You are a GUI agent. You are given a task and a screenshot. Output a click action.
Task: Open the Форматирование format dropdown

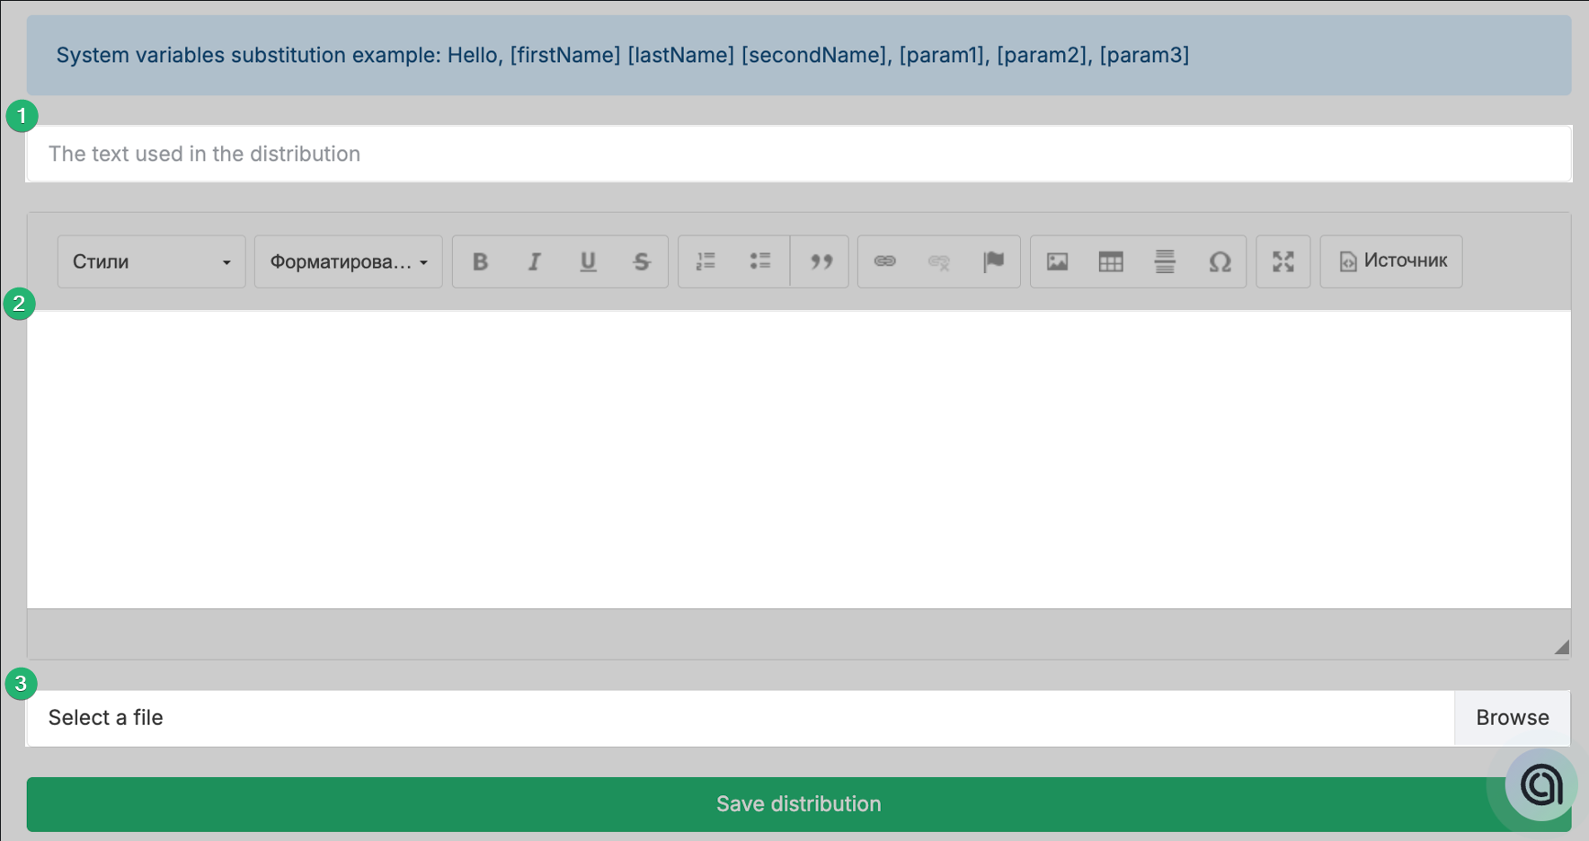[x=349, y=261]
